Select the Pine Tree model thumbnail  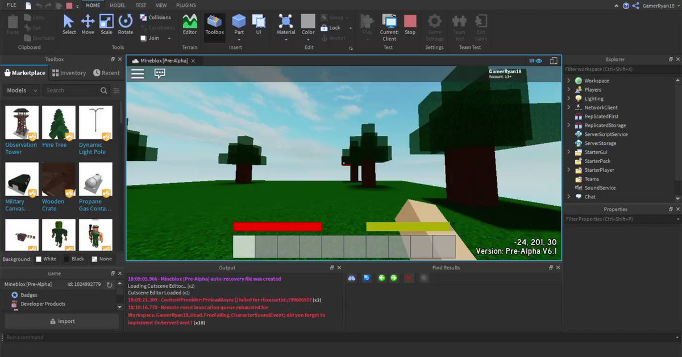pos(59,123)
